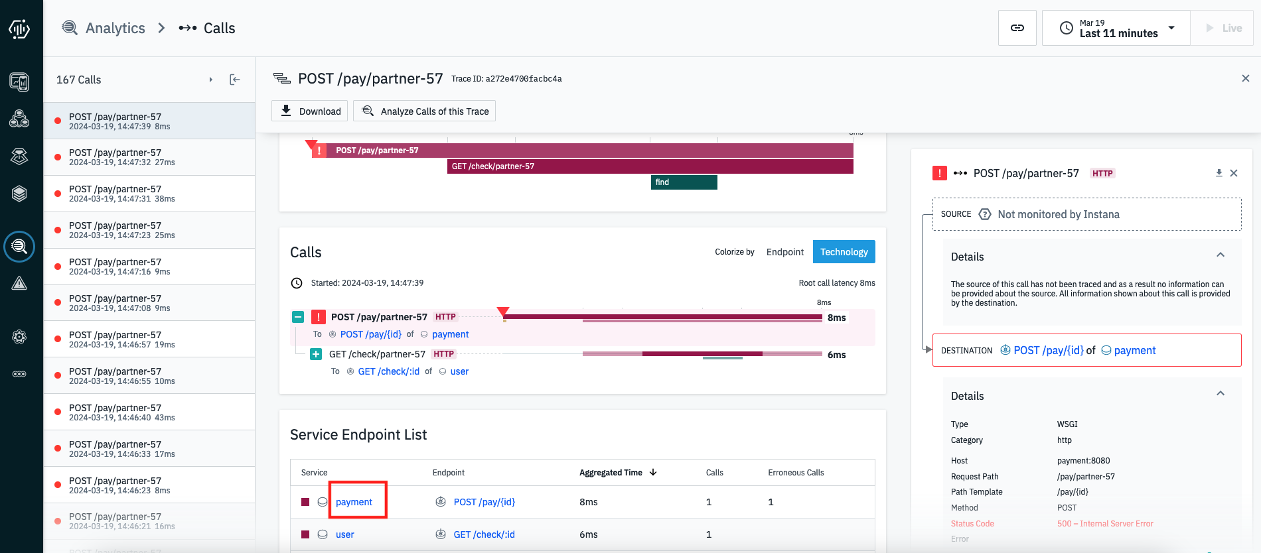1261x553 pixels.
Task: Click the color swatch on the payment row
Action: pos(305,502)
